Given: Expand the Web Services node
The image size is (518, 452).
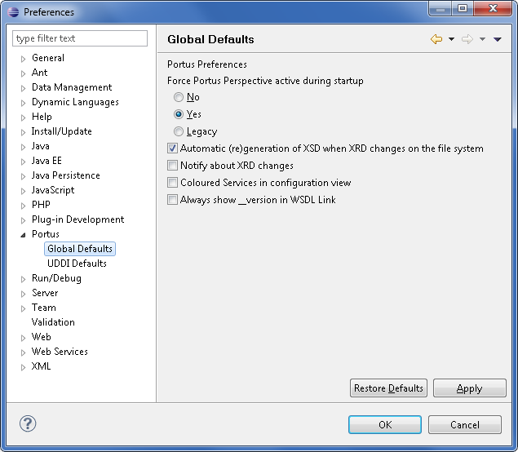Looking at the screenshot, I should 23,352.
